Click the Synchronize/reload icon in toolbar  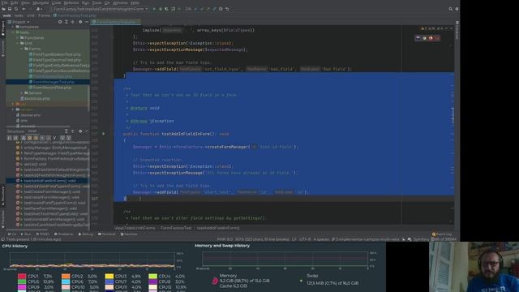(16, 9)
